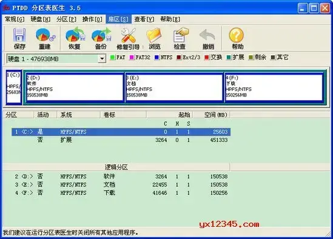
Task: Click the green FAT legend swatch
Action: pos(113,58)
